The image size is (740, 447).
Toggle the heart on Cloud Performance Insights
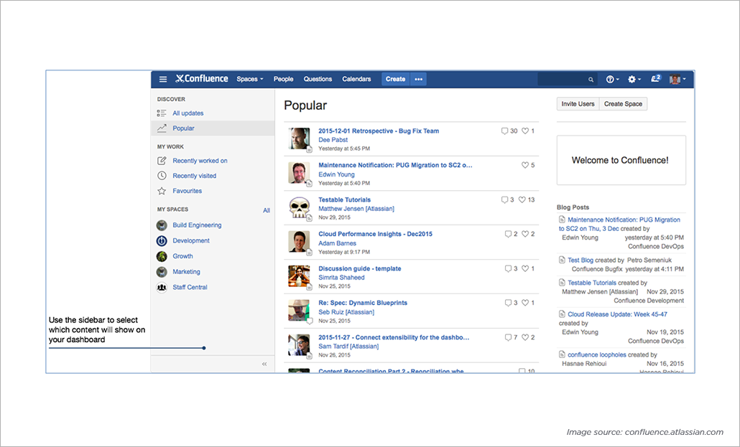pyautogui.click(x=526, y=234)
